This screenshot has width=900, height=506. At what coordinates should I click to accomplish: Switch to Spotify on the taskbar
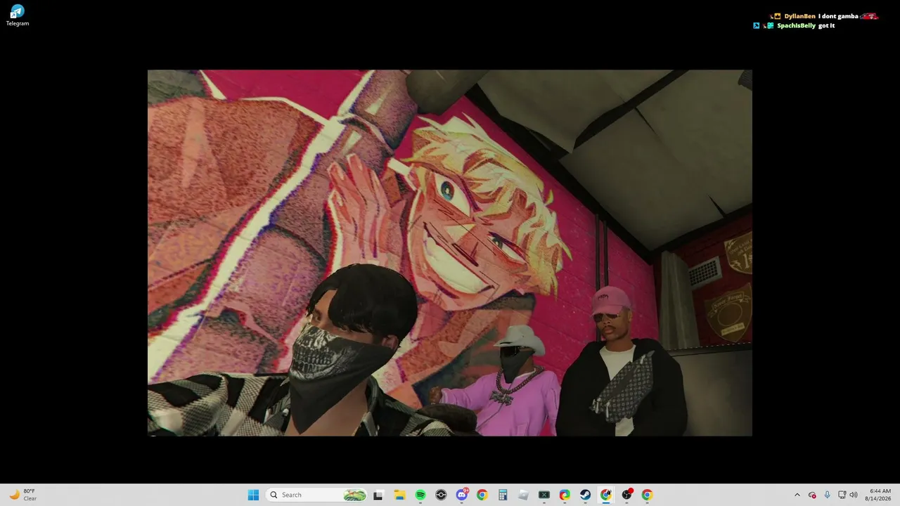click(420, 495)
